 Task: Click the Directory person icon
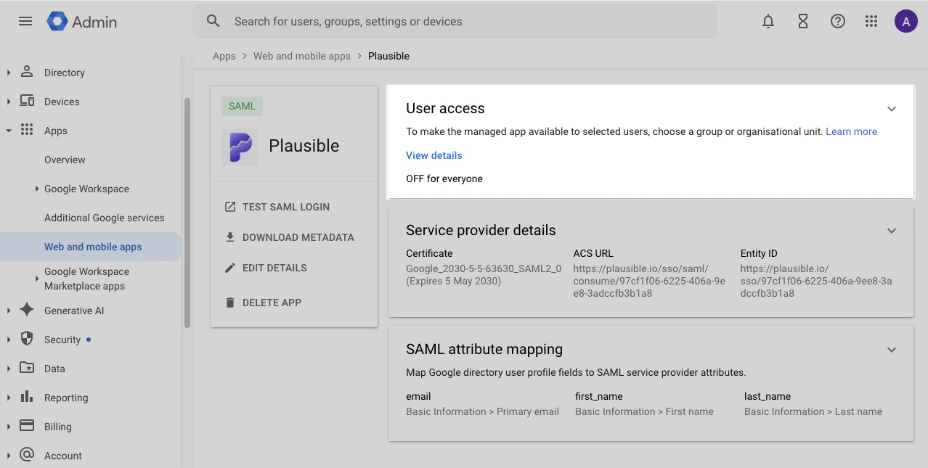27,72
